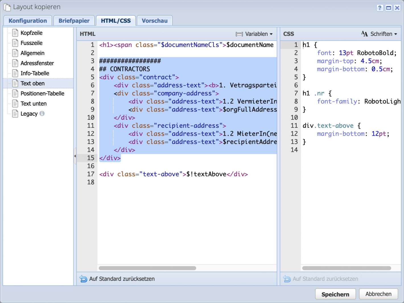This screenshot has height=303, width=404.
Task: Click Auf Standard zurücksetzen under the HTML panel
Action: [x=122, y=279]
